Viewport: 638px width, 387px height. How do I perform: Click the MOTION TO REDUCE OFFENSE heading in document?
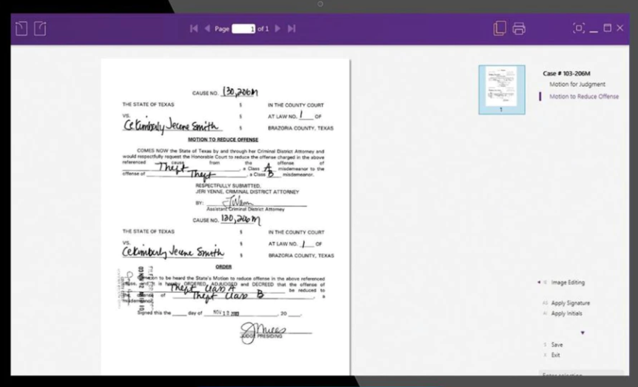click(x=223, y=140)
